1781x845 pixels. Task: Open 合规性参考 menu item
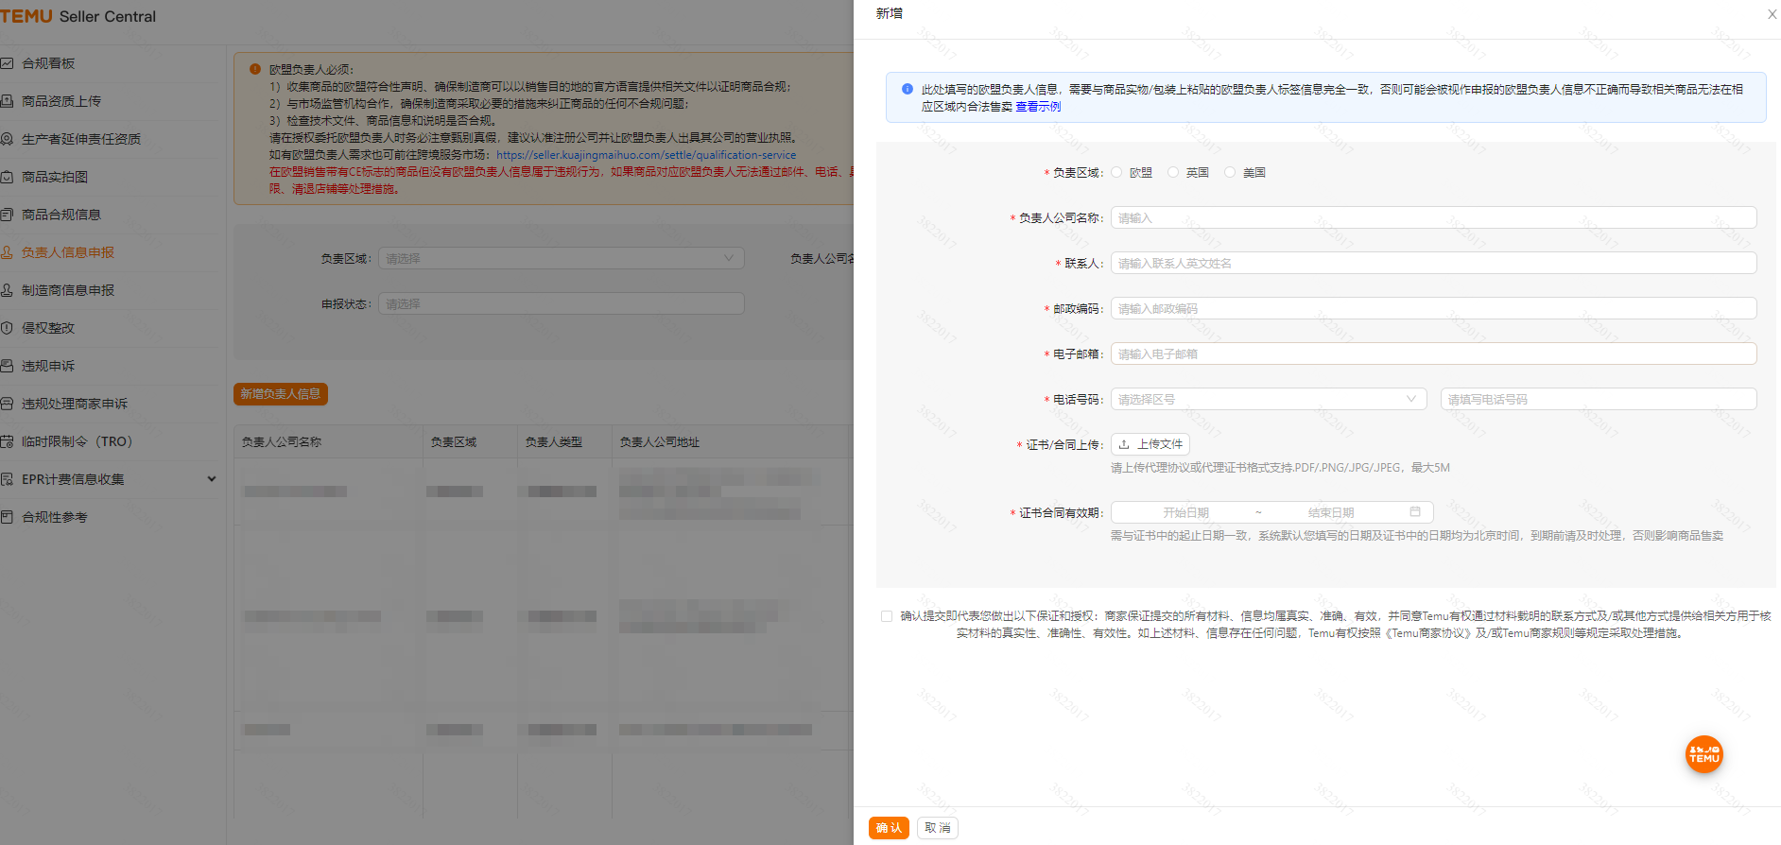pos(55,517)
